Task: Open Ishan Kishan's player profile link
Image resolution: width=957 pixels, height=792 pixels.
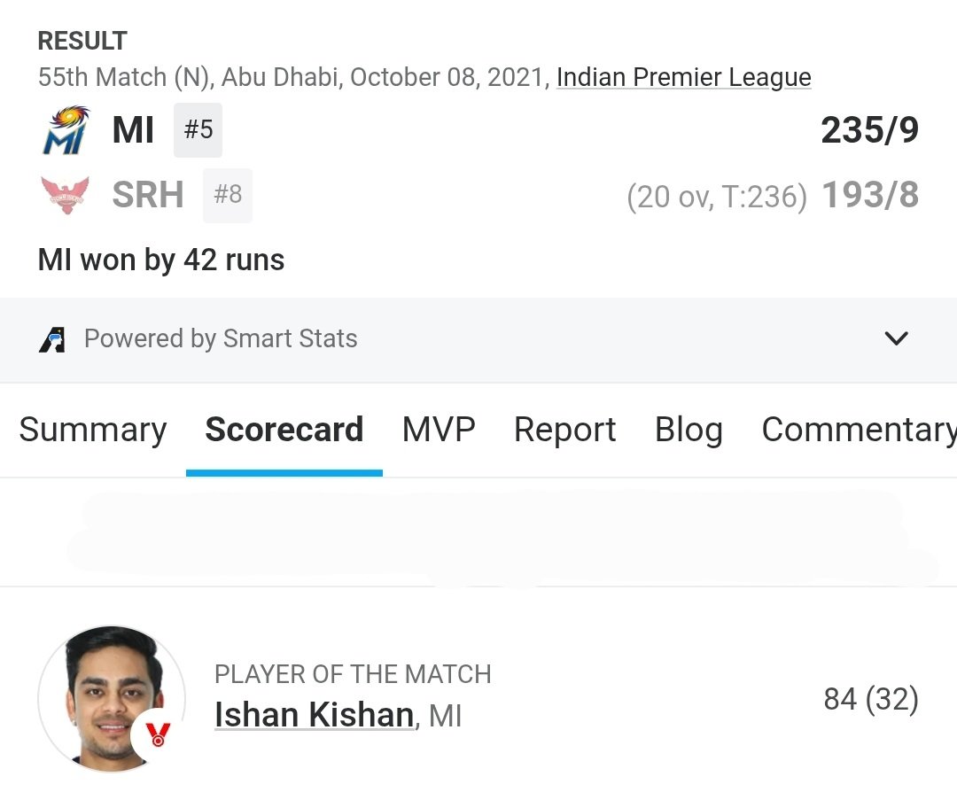Action: point(315,715)
